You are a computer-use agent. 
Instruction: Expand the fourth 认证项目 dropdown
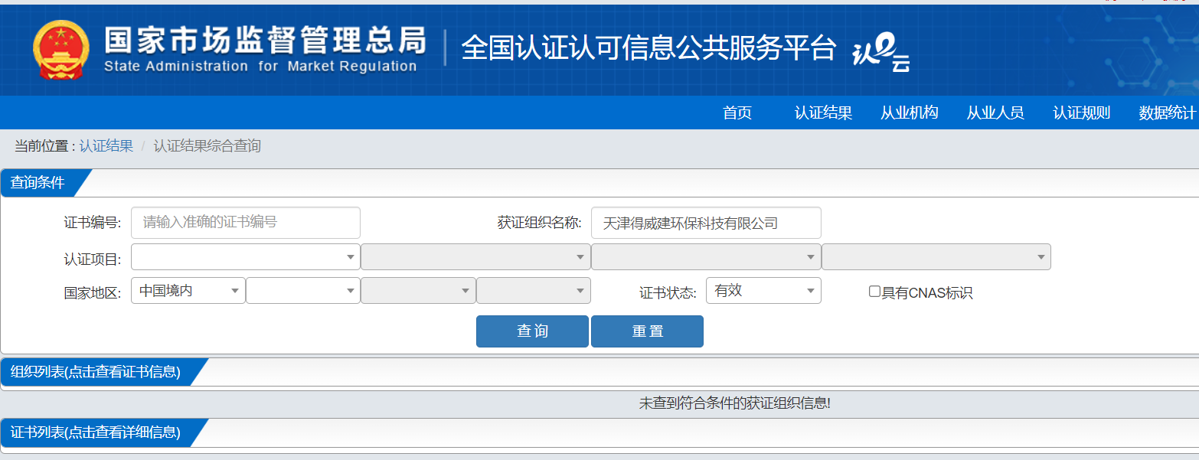pos(936,257)
